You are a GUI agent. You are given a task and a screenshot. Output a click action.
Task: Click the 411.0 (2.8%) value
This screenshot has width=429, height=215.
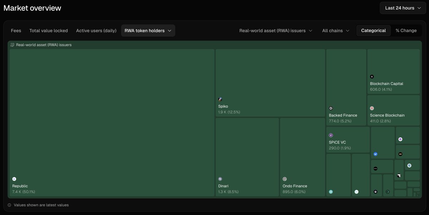click(x=381, y=121)
